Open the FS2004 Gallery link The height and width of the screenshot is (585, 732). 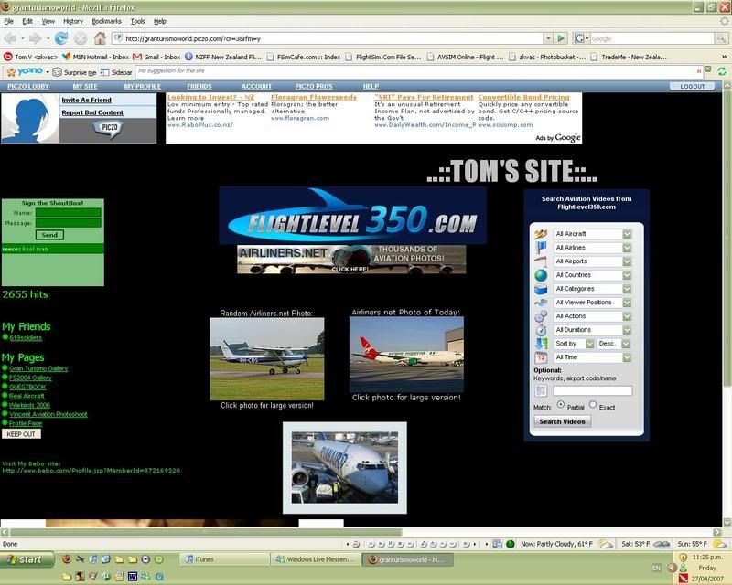pyautogui.click(x=33, y=378)
